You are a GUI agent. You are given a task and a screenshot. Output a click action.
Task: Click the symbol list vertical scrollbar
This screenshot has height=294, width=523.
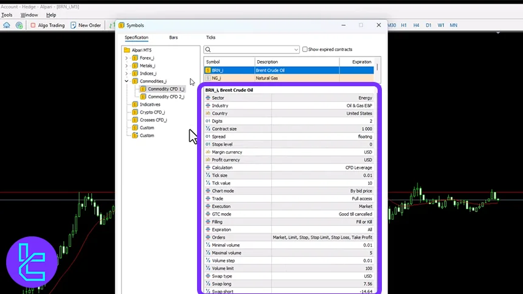(378, 68)
